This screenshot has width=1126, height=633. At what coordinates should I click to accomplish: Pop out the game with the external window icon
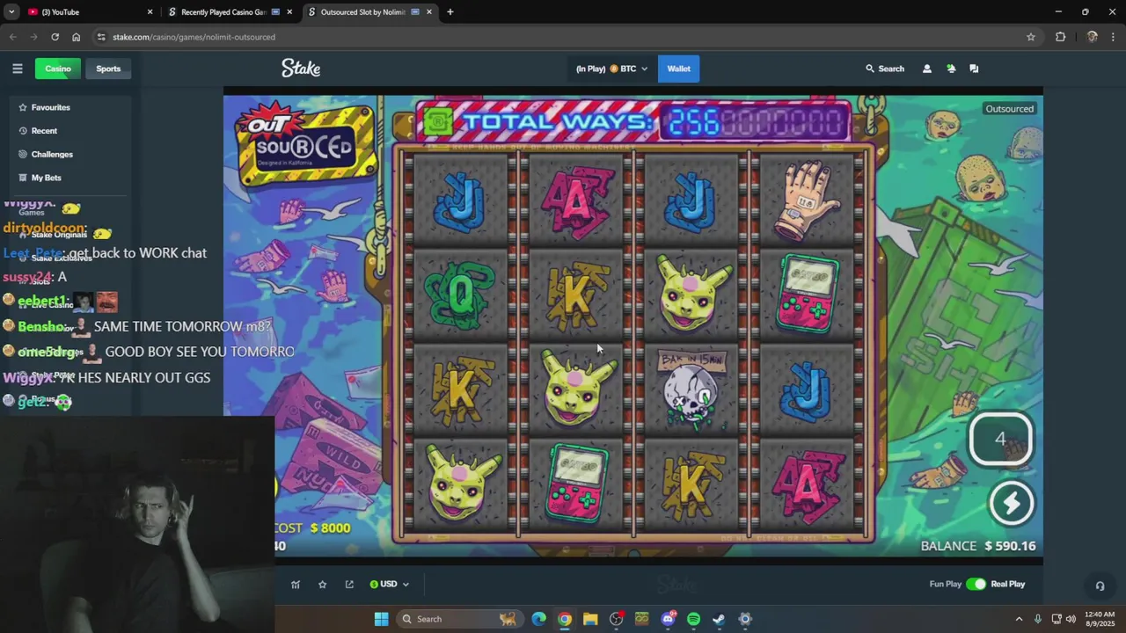point(349,585)
